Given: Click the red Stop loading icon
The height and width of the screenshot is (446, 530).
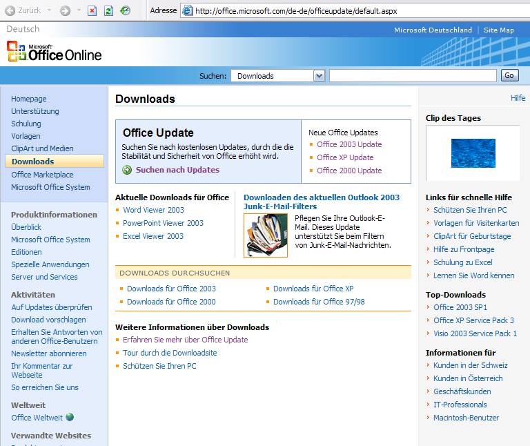Looking at the screenshot, I should [x=92, y=11].
